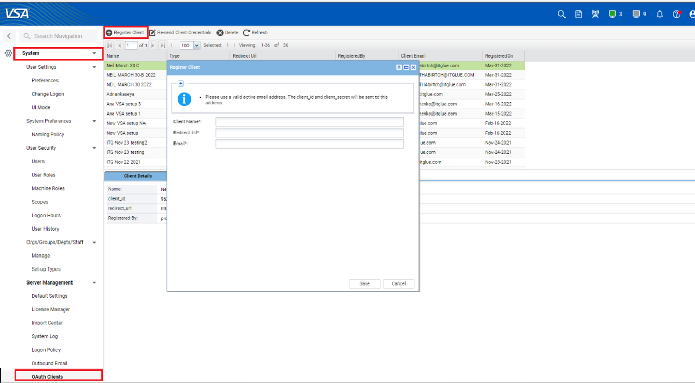Open Preferences in the sidebar

point(45,80)
